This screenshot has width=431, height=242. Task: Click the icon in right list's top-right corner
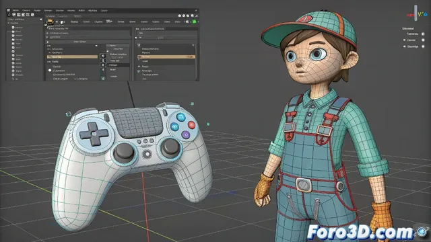193,45
